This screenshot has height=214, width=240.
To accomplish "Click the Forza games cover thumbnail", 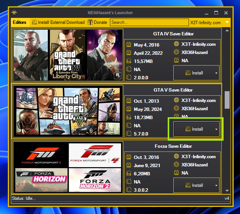I will tap(68, 167).
